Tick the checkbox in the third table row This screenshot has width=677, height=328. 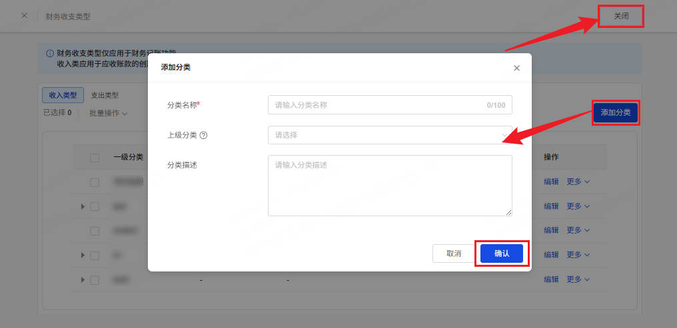pyautogui.click(x=95, y=231)
